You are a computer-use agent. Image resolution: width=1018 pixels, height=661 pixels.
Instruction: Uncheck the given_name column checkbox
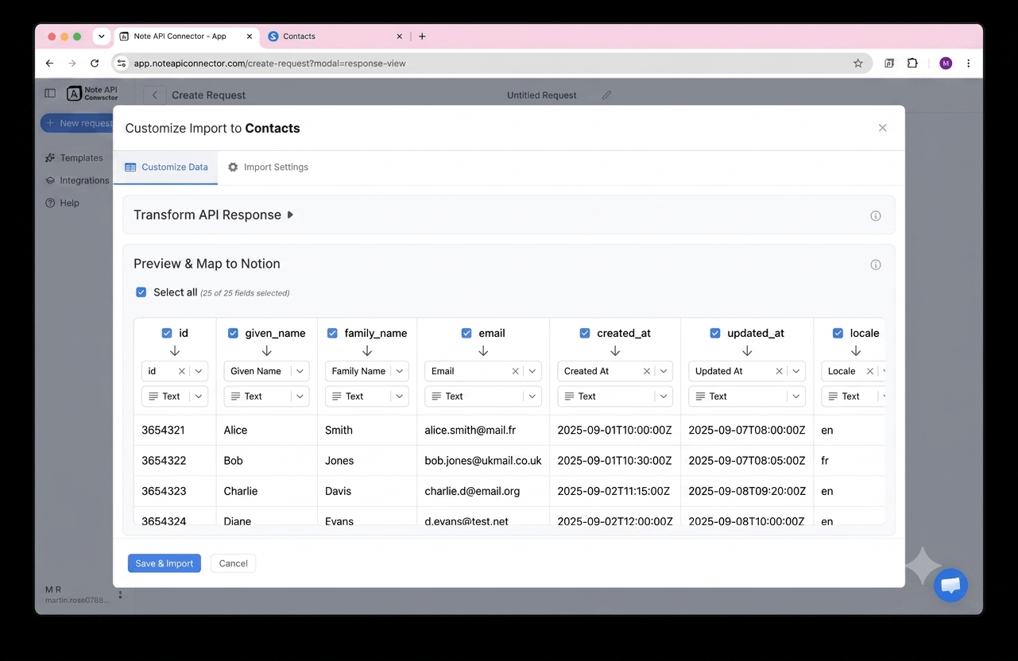[233, 333]
